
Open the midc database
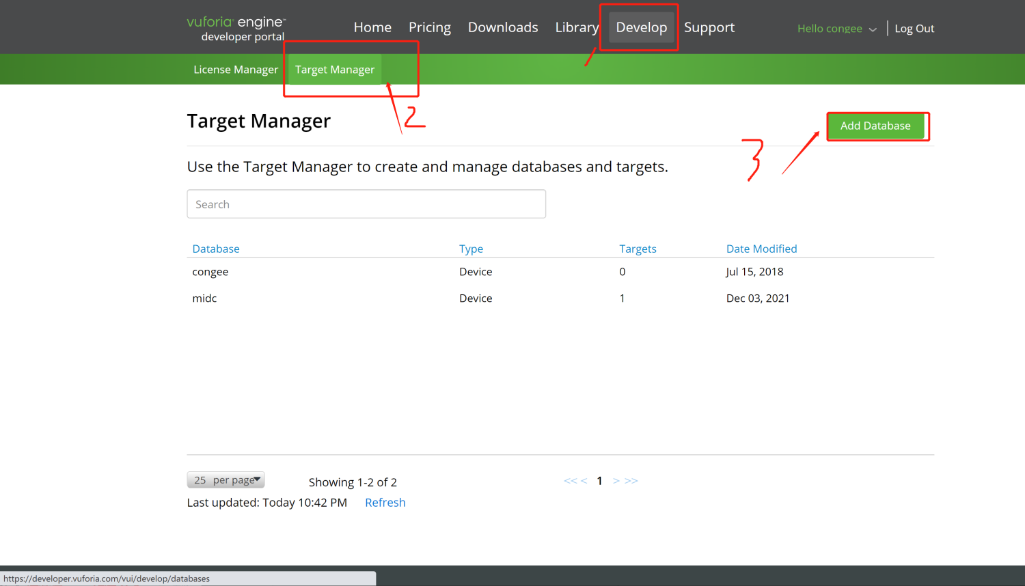click(204, 298)
